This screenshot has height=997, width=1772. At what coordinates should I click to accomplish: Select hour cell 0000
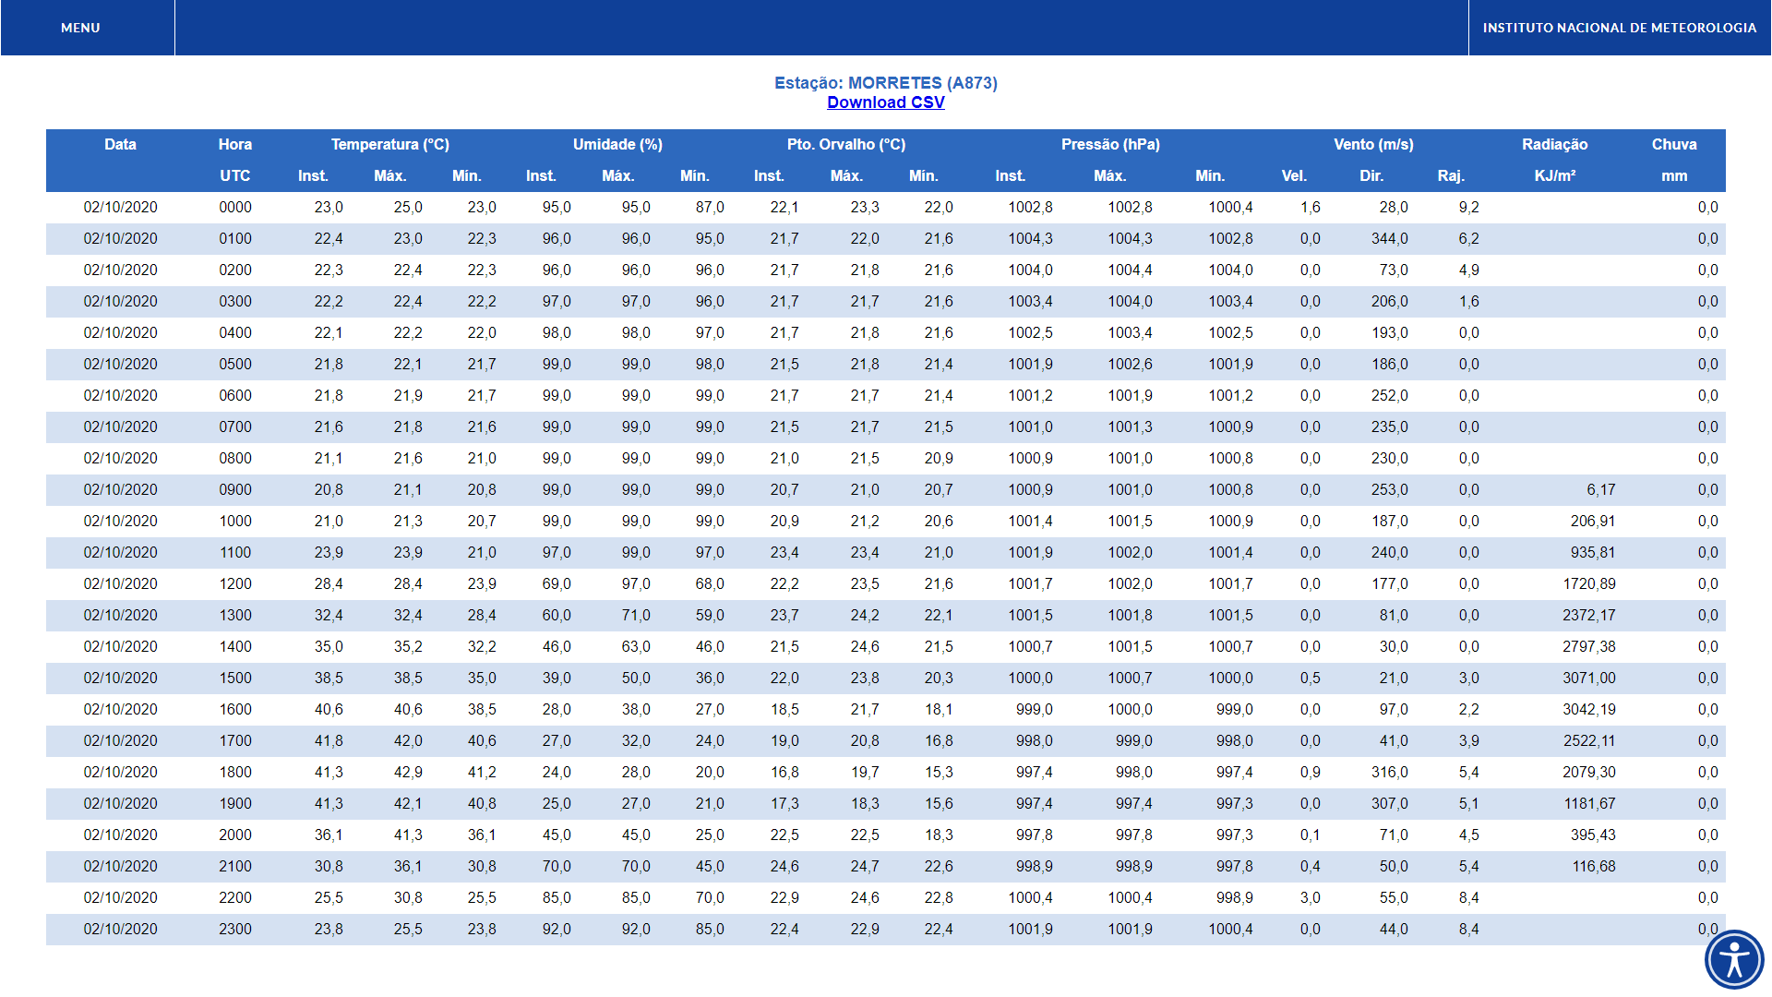pyautogui.click(x=234, y=207)
